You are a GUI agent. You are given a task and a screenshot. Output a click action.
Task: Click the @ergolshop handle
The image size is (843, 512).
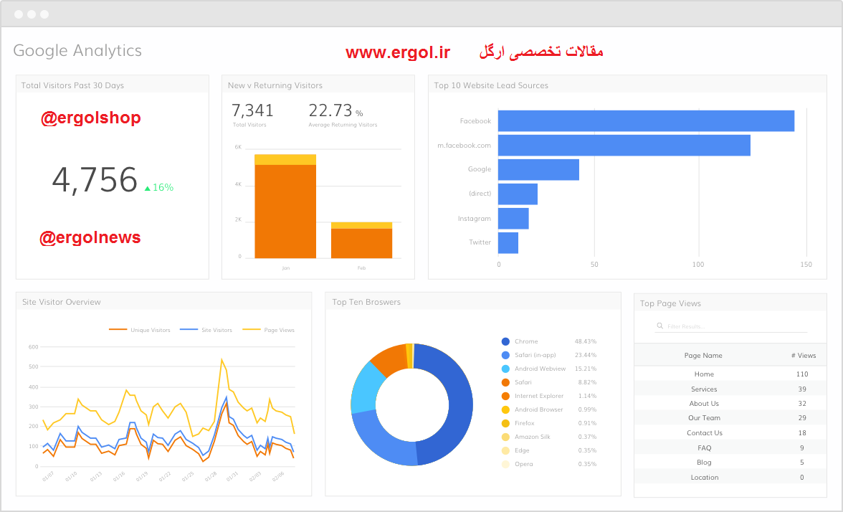[x=91, y=118]
